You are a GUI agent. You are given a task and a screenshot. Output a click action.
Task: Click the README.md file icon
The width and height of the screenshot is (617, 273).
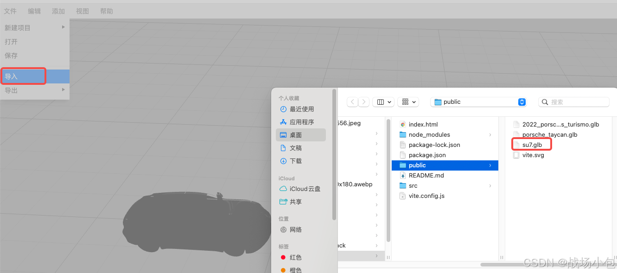[x=403, y=175]
